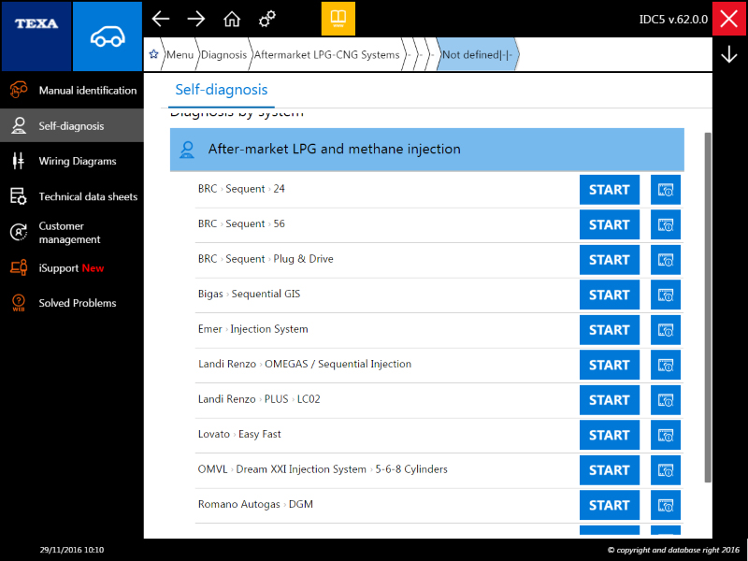The image size is (748, 561).
Task: Select Self-diagnosis in the sidebar
Action: [72, 125]
